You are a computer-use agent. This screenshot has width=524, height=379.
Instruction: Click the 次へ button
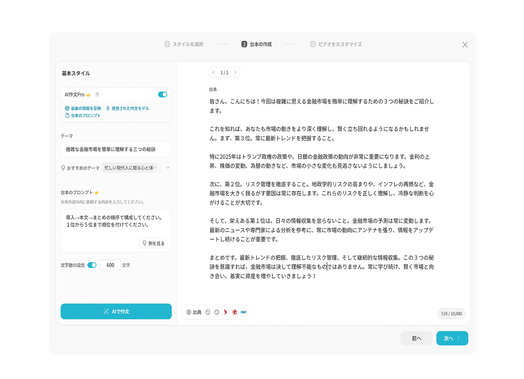coord(452,338)
